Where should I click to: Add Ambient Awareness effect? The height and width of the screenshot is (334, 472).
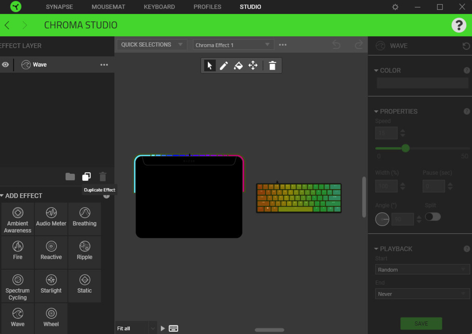[18, 219]
